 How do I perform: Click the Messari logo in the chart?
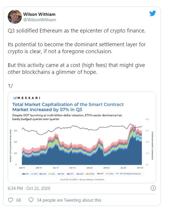[27, 98]
